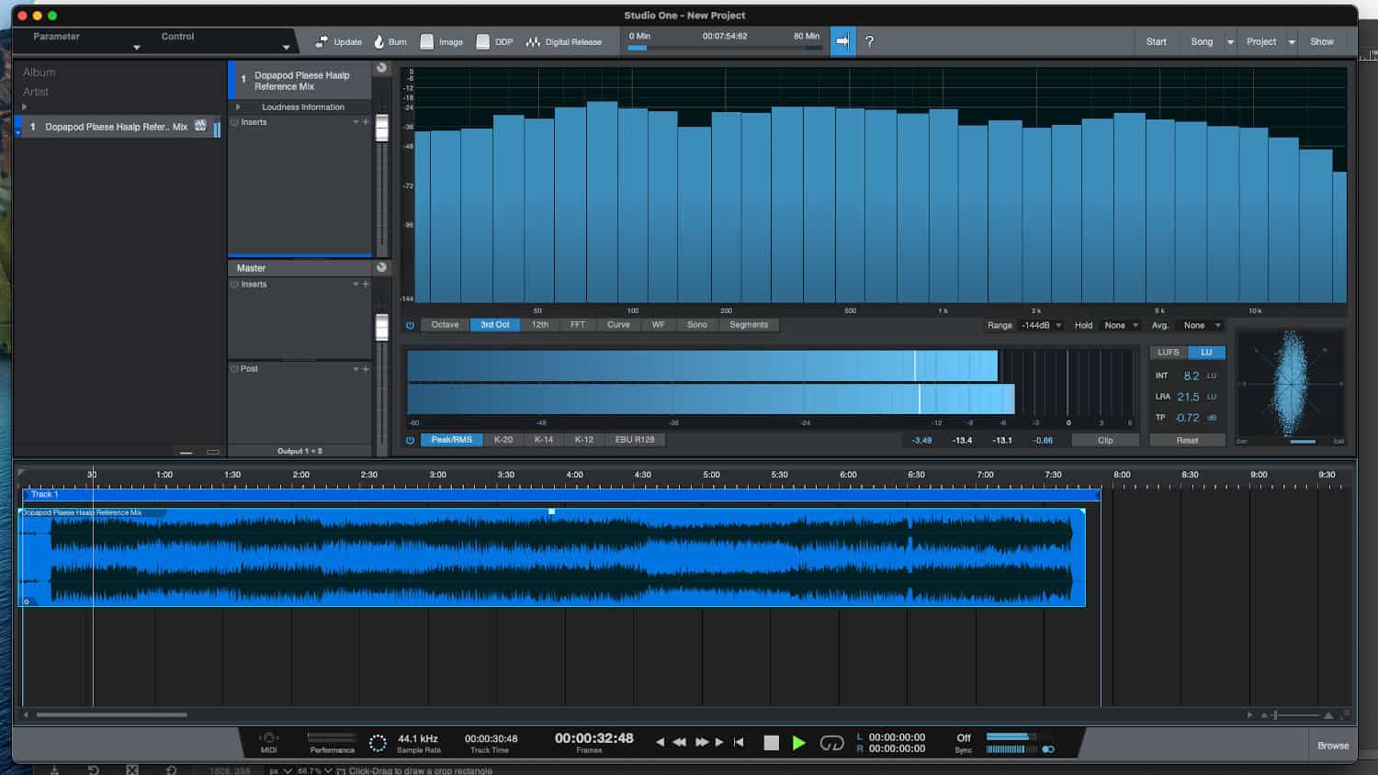Click the Update icon in the toolbar
This screenshot has height=775, width=1378.
tap(321, 41)
